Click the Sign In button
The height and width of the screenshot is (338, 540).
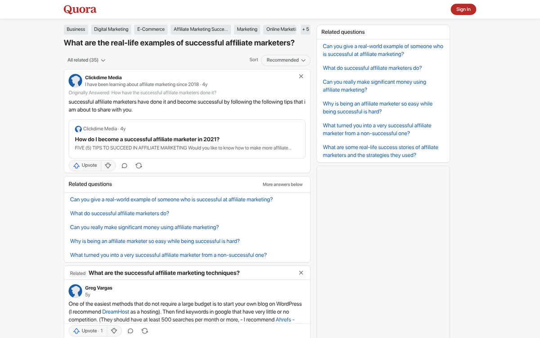[463, 9]
